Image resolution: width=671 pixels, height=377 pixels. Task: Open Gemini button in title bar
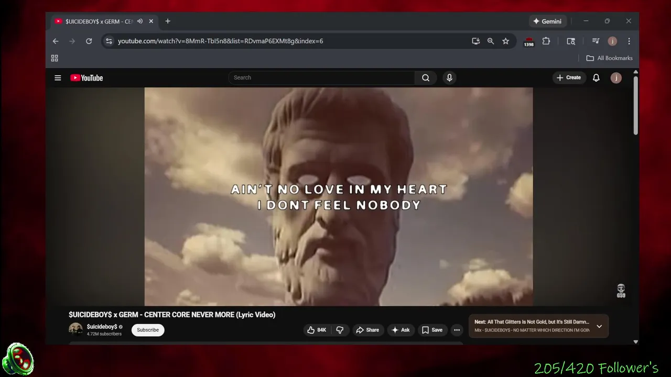coord(547,21)
